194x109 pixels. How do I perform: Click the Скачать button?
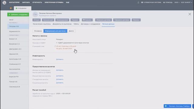click(x=87, y=20)
